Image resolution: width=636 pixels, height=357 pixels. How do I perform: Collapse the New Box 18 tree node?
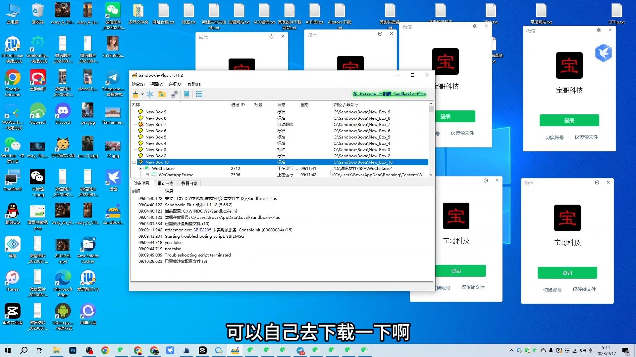click(134, 162)
